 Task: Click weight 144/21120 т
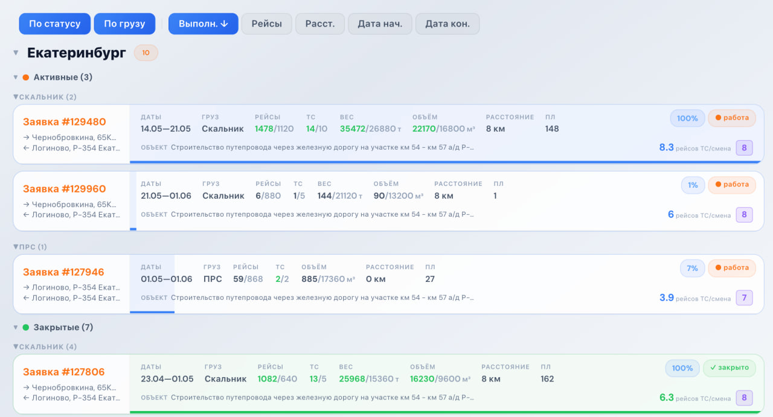point(340,196)
